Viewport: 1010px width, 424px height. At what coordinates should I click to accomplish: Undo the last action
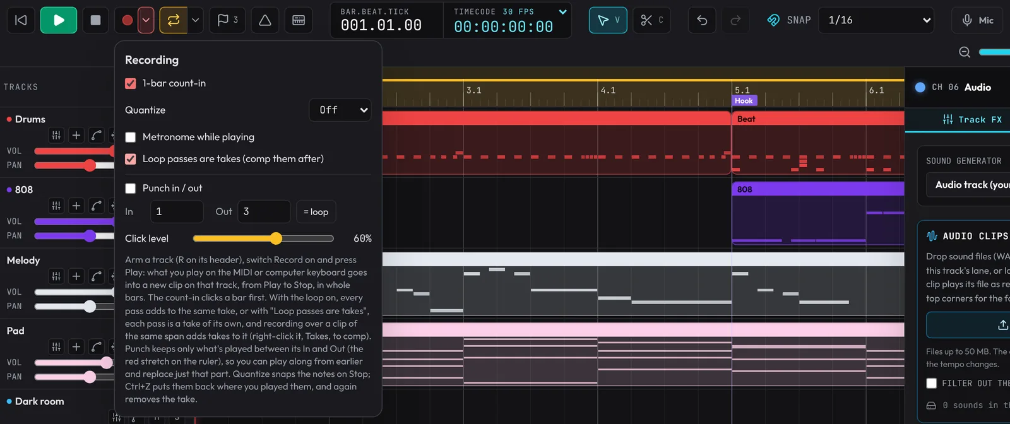pyautogui.click(x=702, y=20)
